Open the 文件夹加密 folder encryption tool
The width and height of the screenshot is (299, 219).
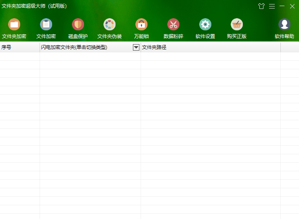coord(14,25)
